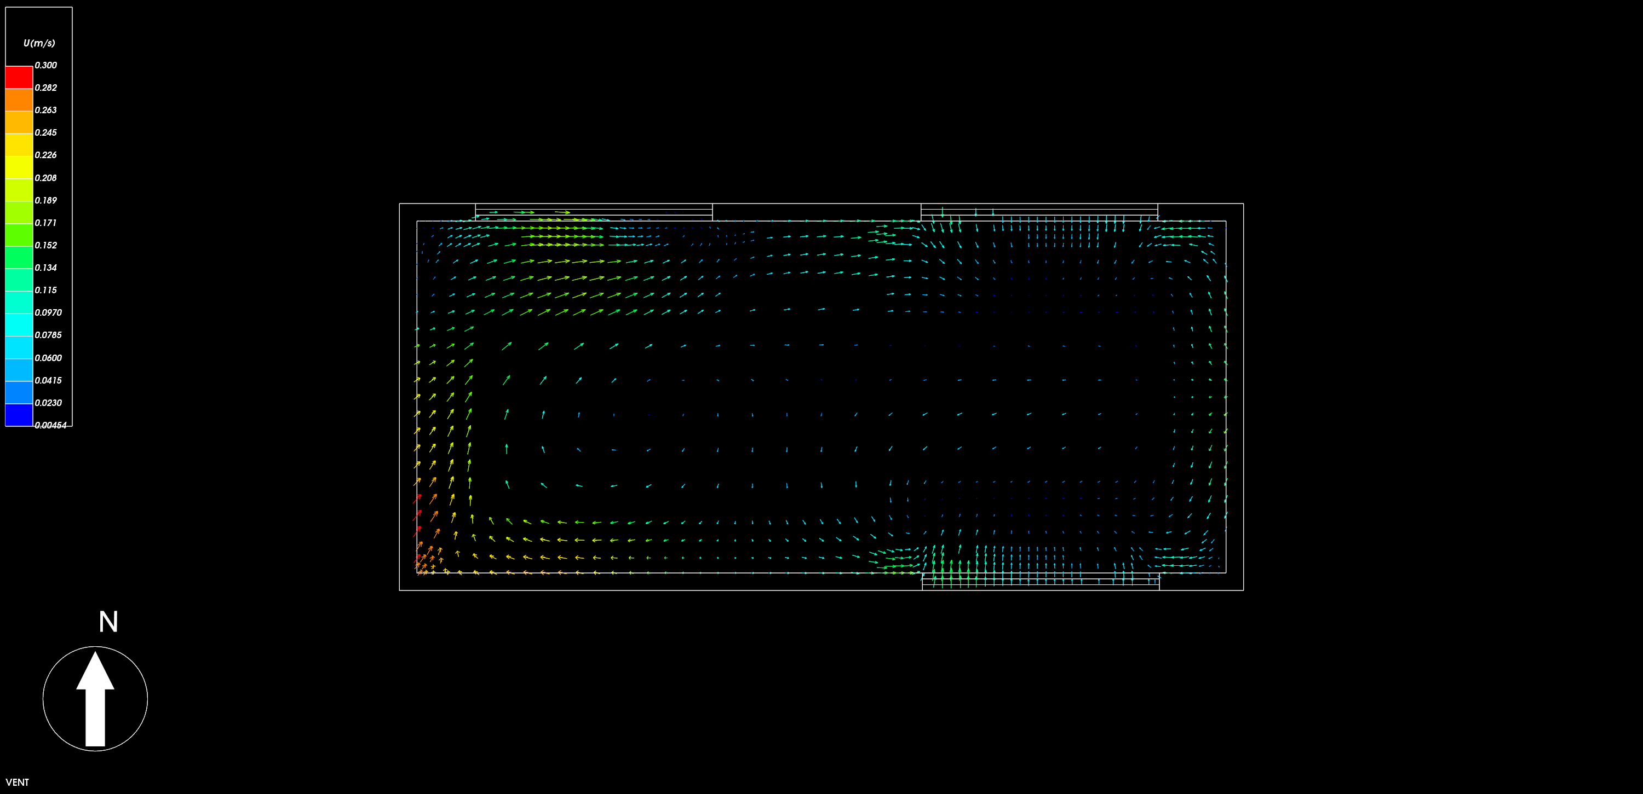The height and width of the screenshot is (794, 1643).
Task: Click the legend value 0.189
Action: pos(46,200)
